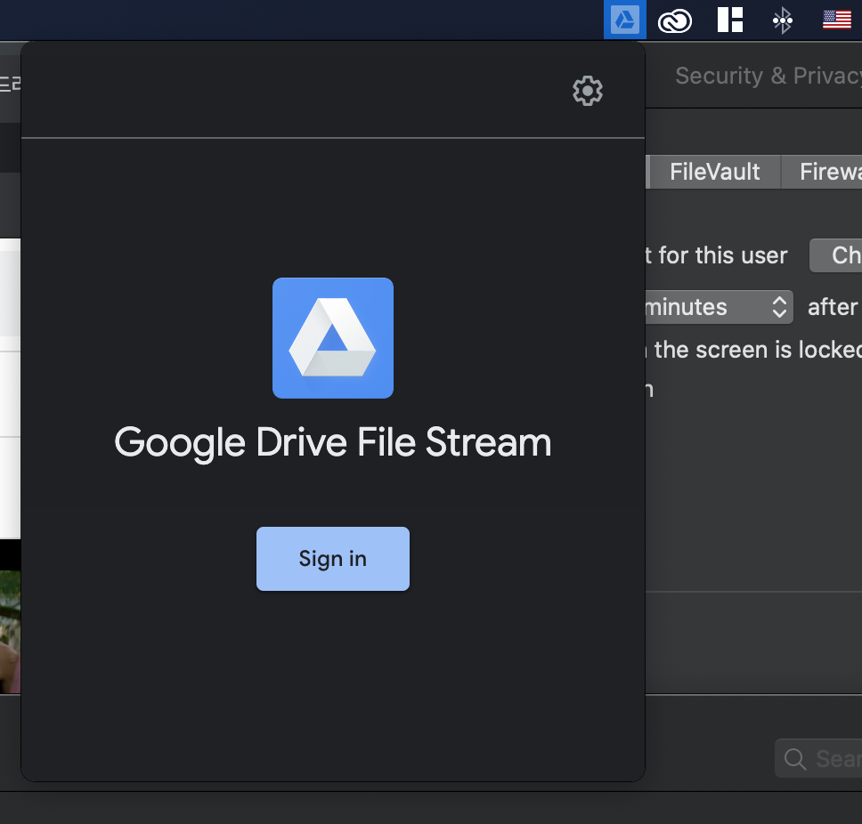The image size is (862, 824).
Task: Click the window layout manager menu bar icon
Action: (730, 20)
